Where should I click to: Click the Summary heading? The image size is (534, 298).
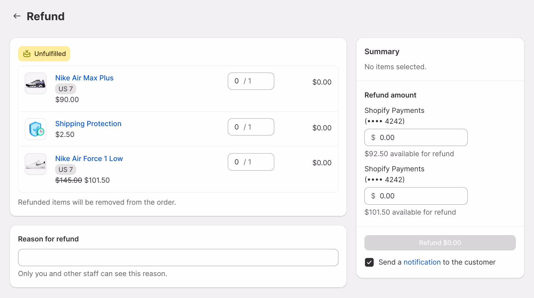coord(382,51)
